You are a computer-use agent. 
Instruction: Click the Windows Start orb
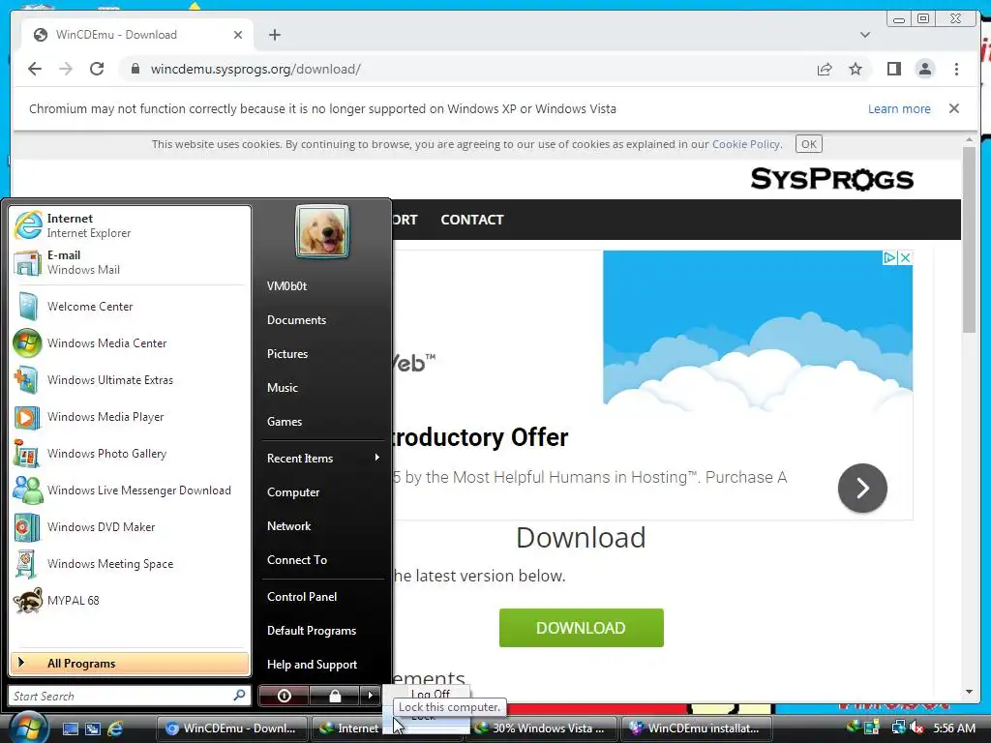coord(27,728)
